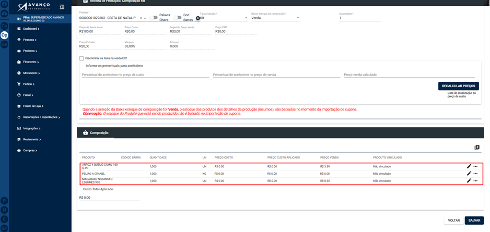Expand the Financeiro menu
490x232 pixels.
point(31,62)
